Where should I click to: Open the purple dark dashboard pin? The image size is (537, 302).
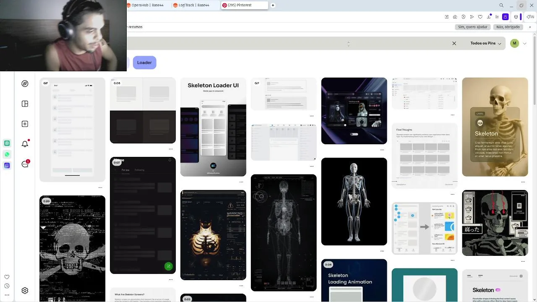354,111
